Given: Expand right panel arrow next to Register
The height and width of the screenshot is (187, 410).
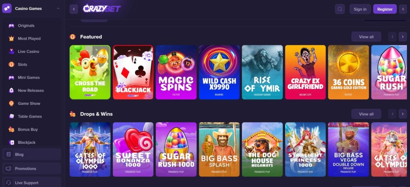Looking at the screenshot, I should [403, 9].
